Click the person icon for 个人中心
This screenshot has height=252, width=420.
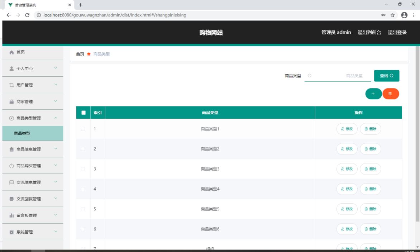pos(11,68)
